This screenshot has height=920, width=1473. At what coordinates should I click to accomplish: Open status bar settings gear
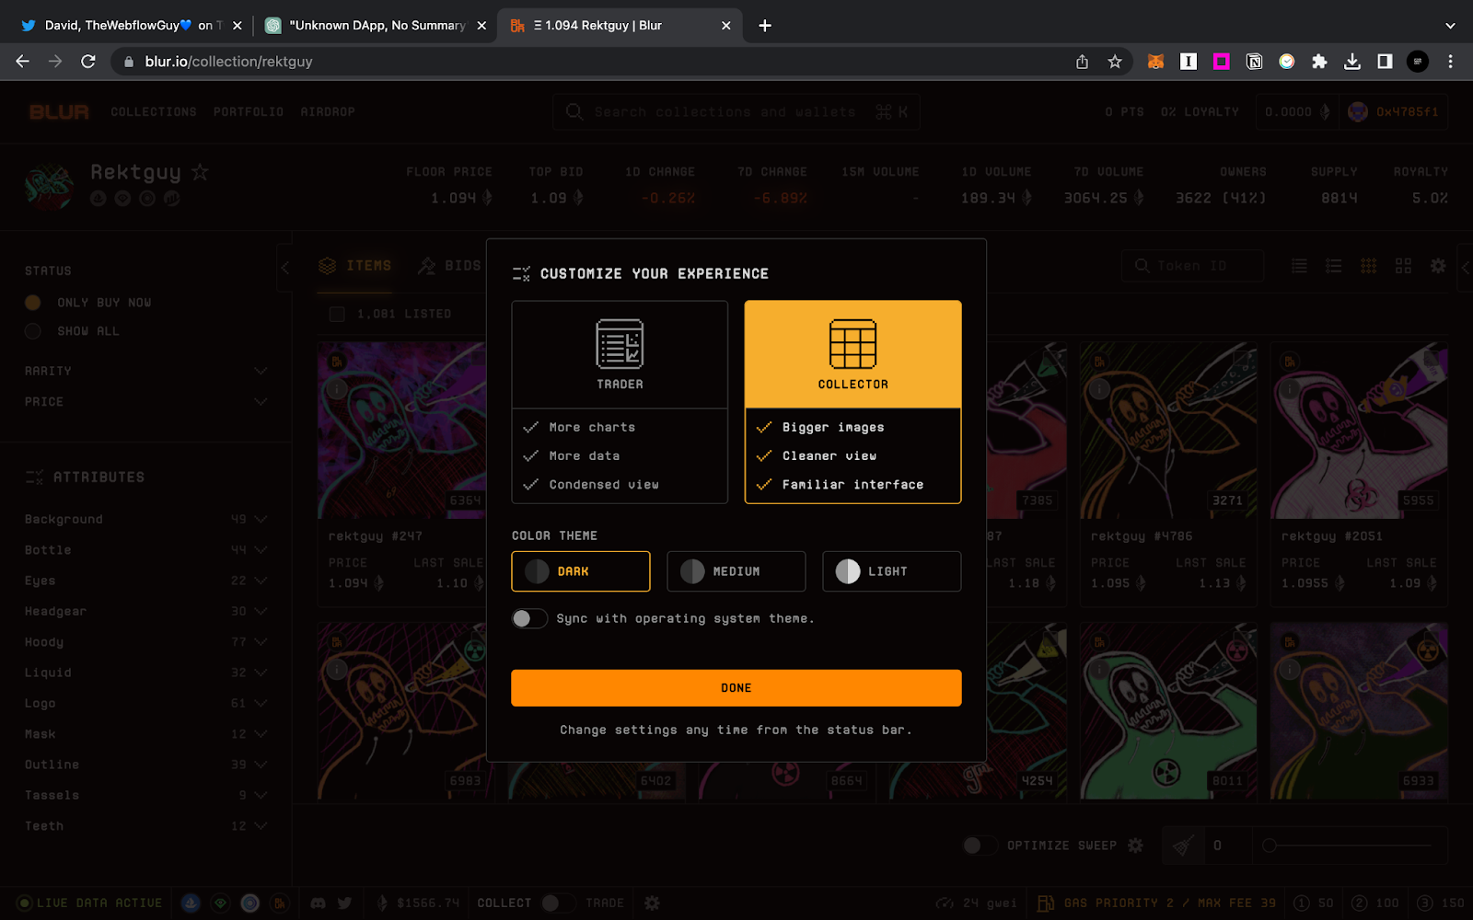(x=652, y=903)
